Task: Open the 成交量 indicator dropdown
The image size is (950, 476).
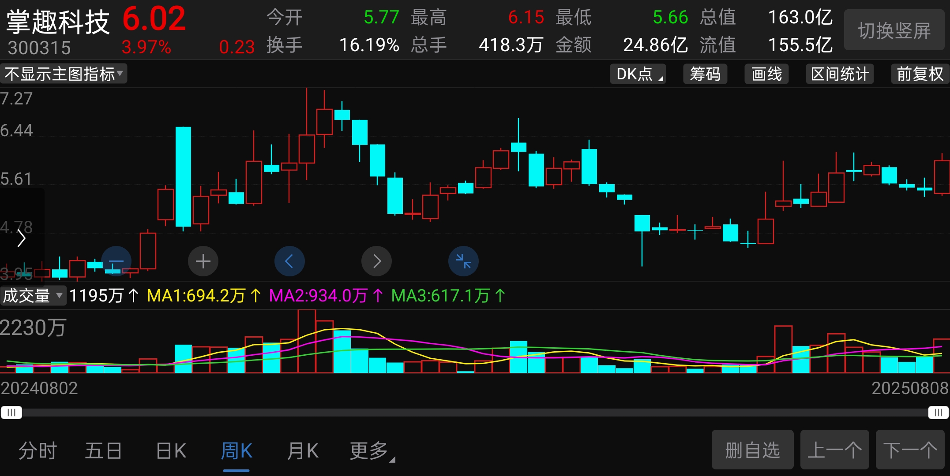Action: click(x=34, y=295)
